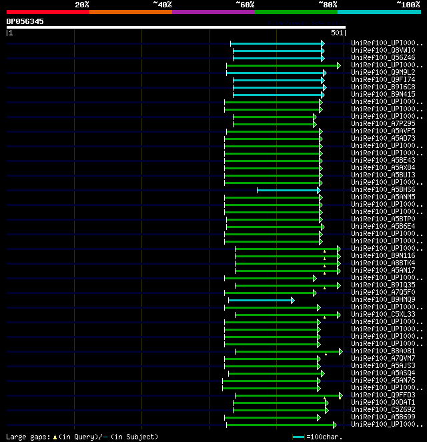Select the UniRef100_A5AD73 hit label
427x442 pixels.
(383, 138)
